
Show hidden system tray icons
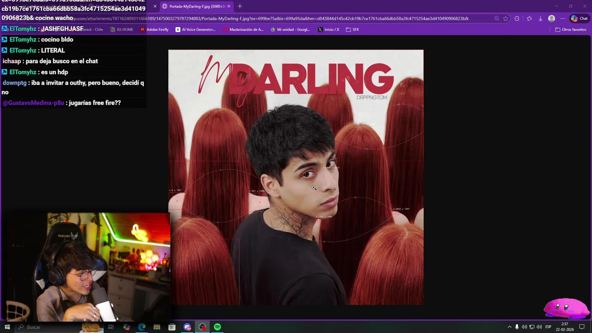click(510, 327)
